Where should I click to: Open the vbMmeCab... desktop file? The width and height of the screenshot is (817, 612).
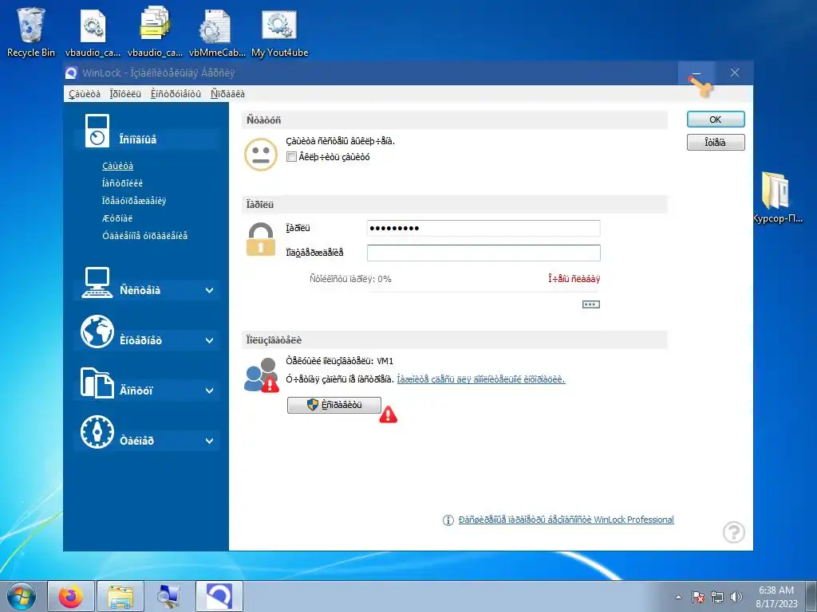tap(217, 32)
